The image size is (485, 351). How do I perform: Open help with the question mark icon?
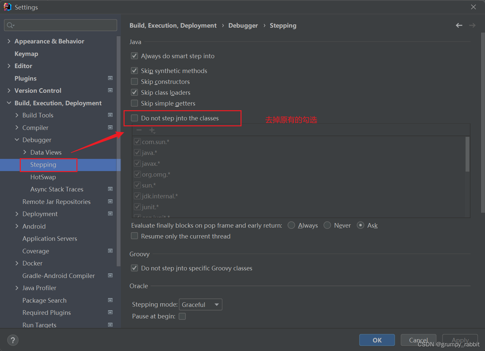click(13, 340)
